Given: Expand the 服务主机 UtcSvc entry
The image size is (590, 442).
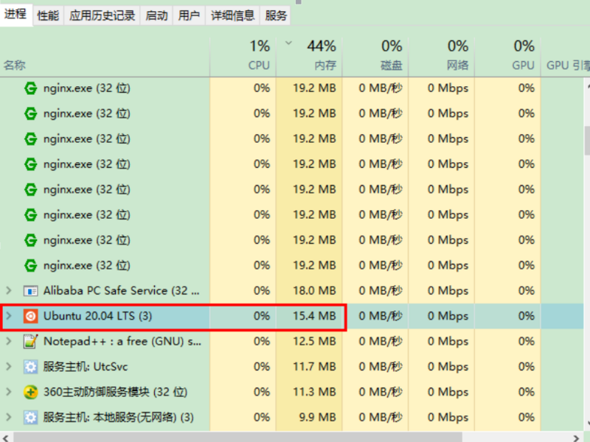Looking at the screenshot, I should tap(10, 366).
